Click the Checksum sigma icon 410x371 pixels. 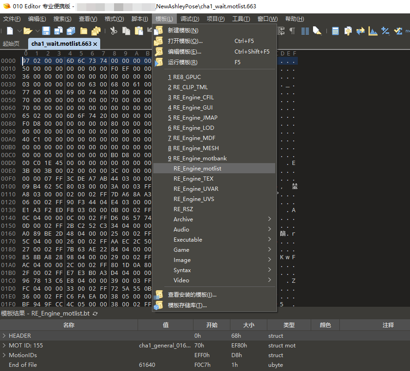(x=398, y=31)
